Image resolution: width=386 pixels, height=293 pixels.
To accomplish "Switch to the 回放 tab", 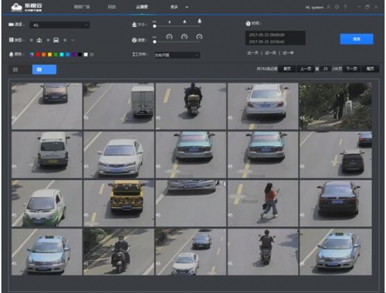I will (x=111, y=7).
